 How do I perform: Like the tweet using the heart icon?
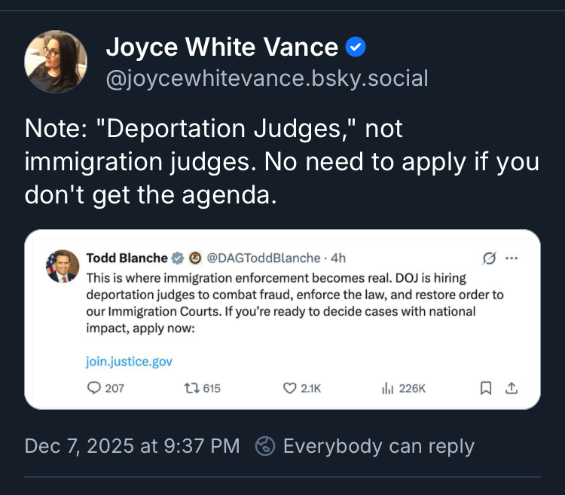[x=289, y=388]
